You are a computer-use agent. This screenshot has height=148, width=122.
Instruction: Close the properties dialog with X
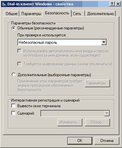click(118, 4)
